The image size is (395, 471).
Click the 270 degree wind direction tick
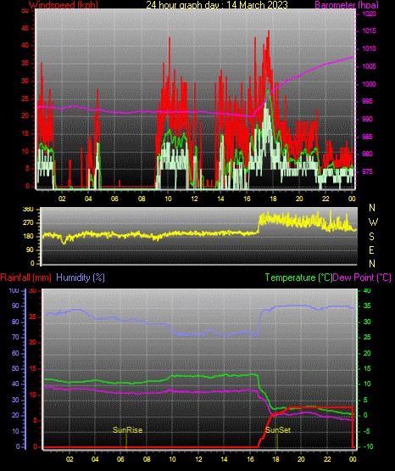coord(29,223)
